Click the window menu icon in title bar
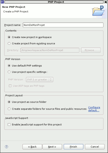Viewport: 108px width, 153px height. click(2, 2)
